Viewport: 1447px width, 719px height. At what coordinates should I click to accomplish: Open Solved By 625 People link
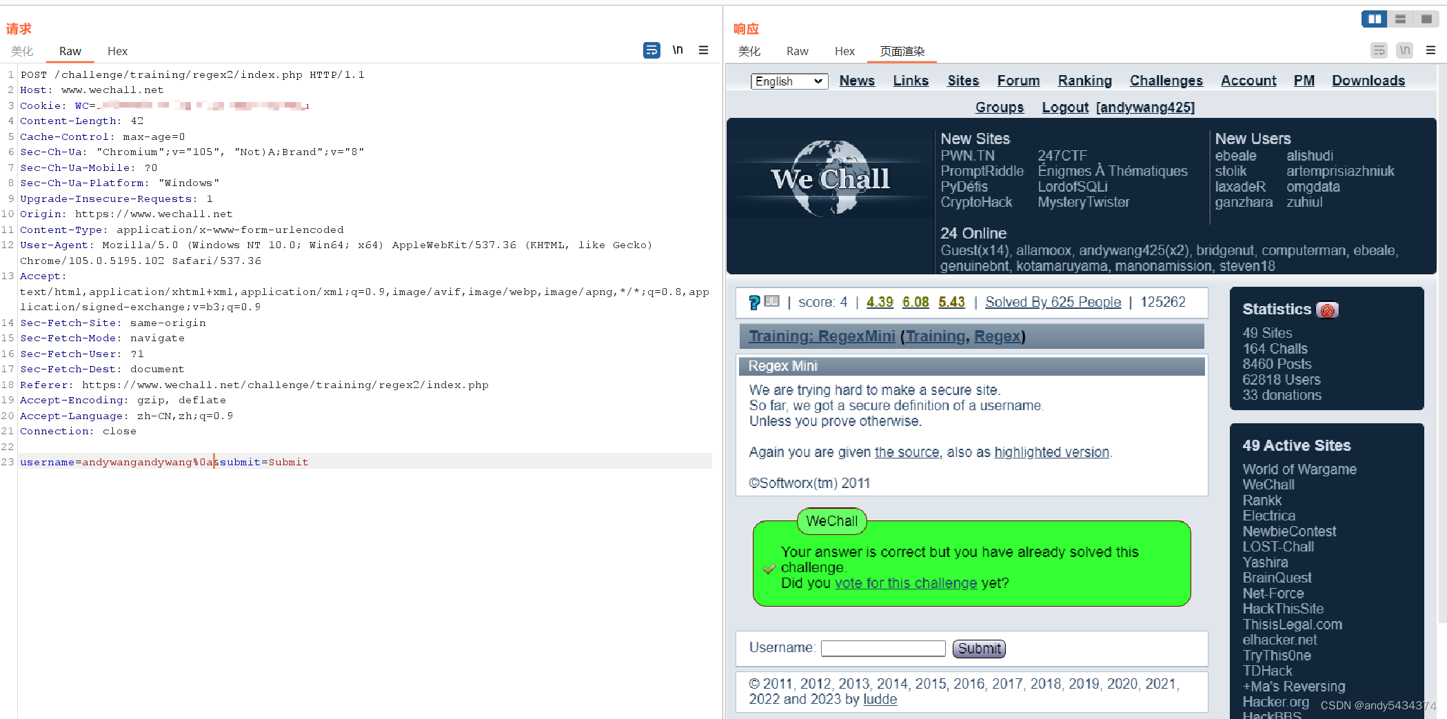click(x=1053, y=302)
